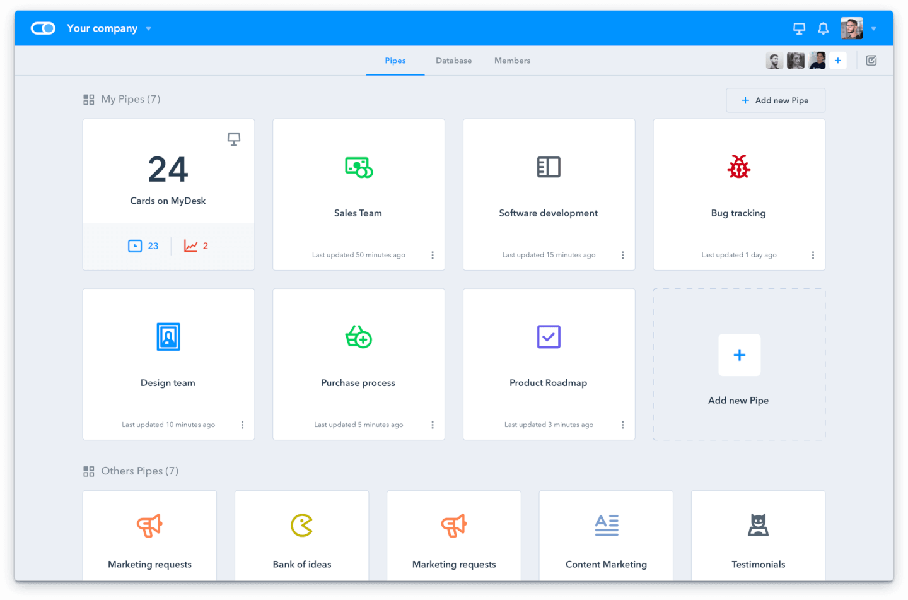The image size is (908, 600).
Task: Click the Design team title
Action: [168, 383]
